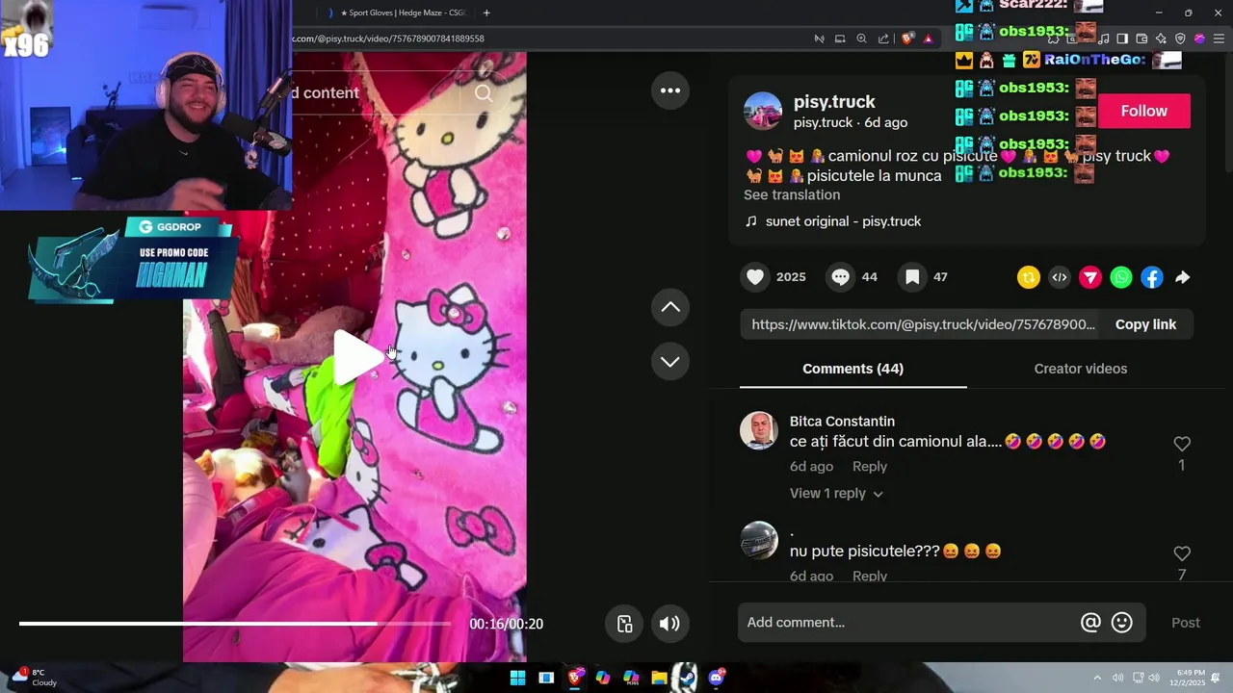Click the mention @ icon in comment box
The width and height of the screenshot is (1233, 693).
(x=1090, y=623)
